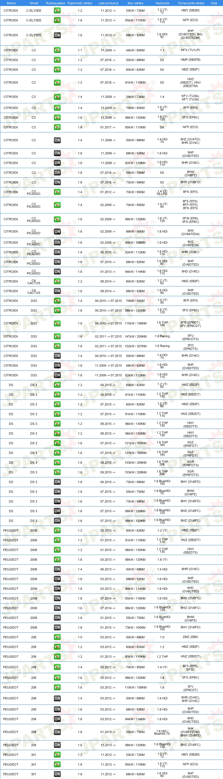Screen dimensions: 223x779
Task: Click the Oznaczenie silnika column header
Action: coord(191,3)
